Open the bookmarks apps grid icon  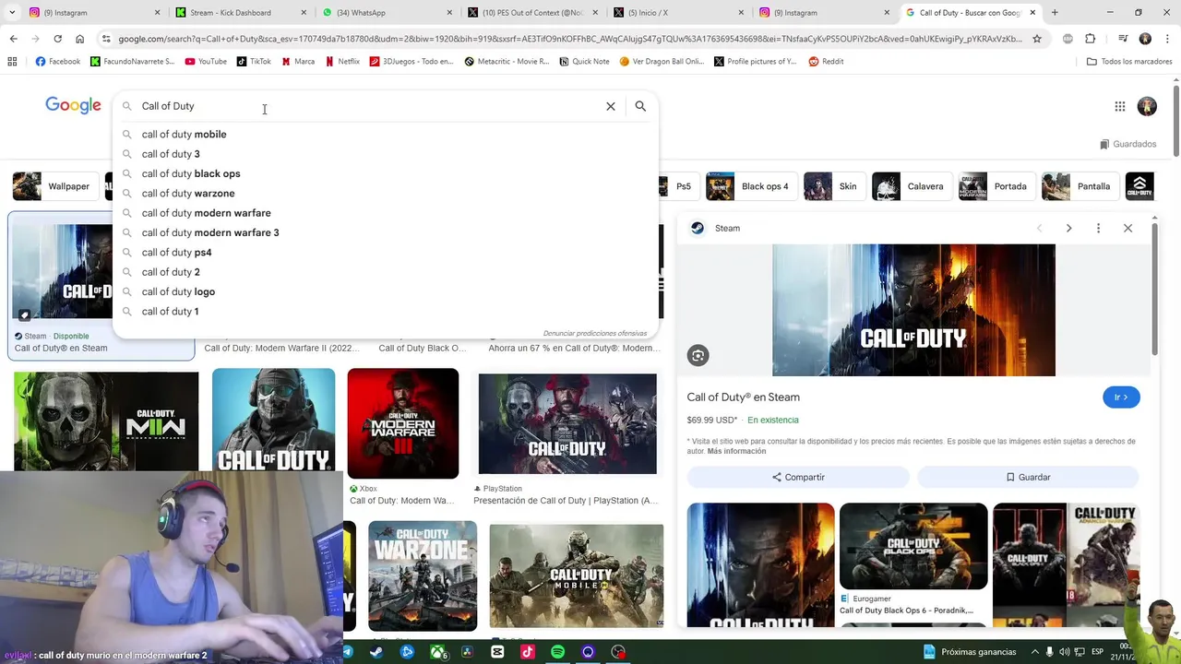pyautogui.click(x=12, y=62)
